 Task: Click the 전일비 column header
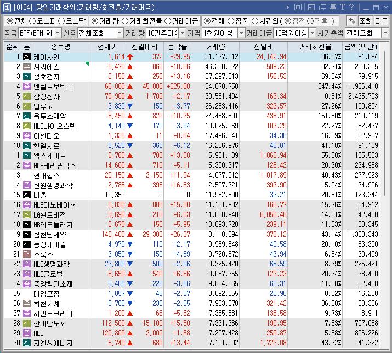(x=264, y=47)
